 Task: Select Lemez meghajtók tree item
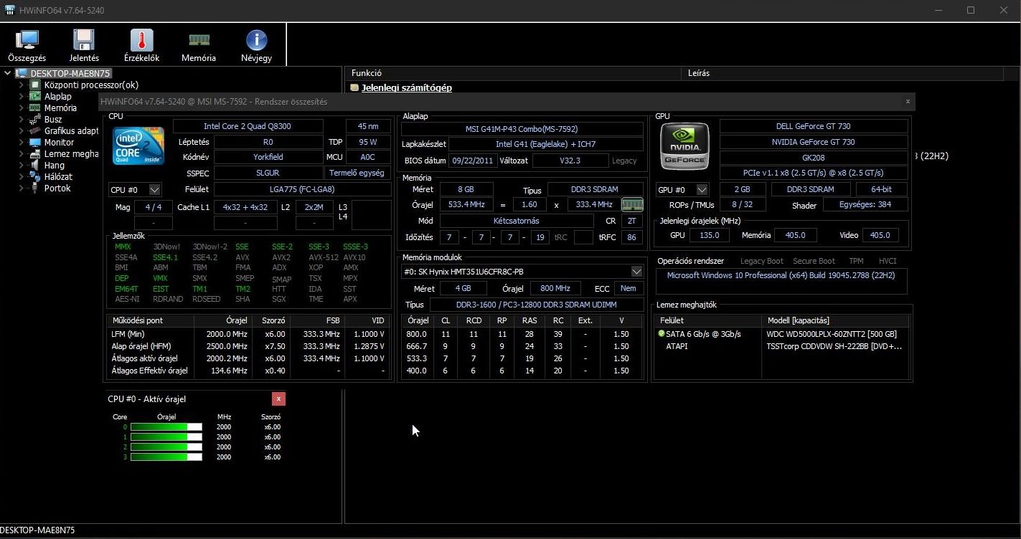[x=71, y=153]
